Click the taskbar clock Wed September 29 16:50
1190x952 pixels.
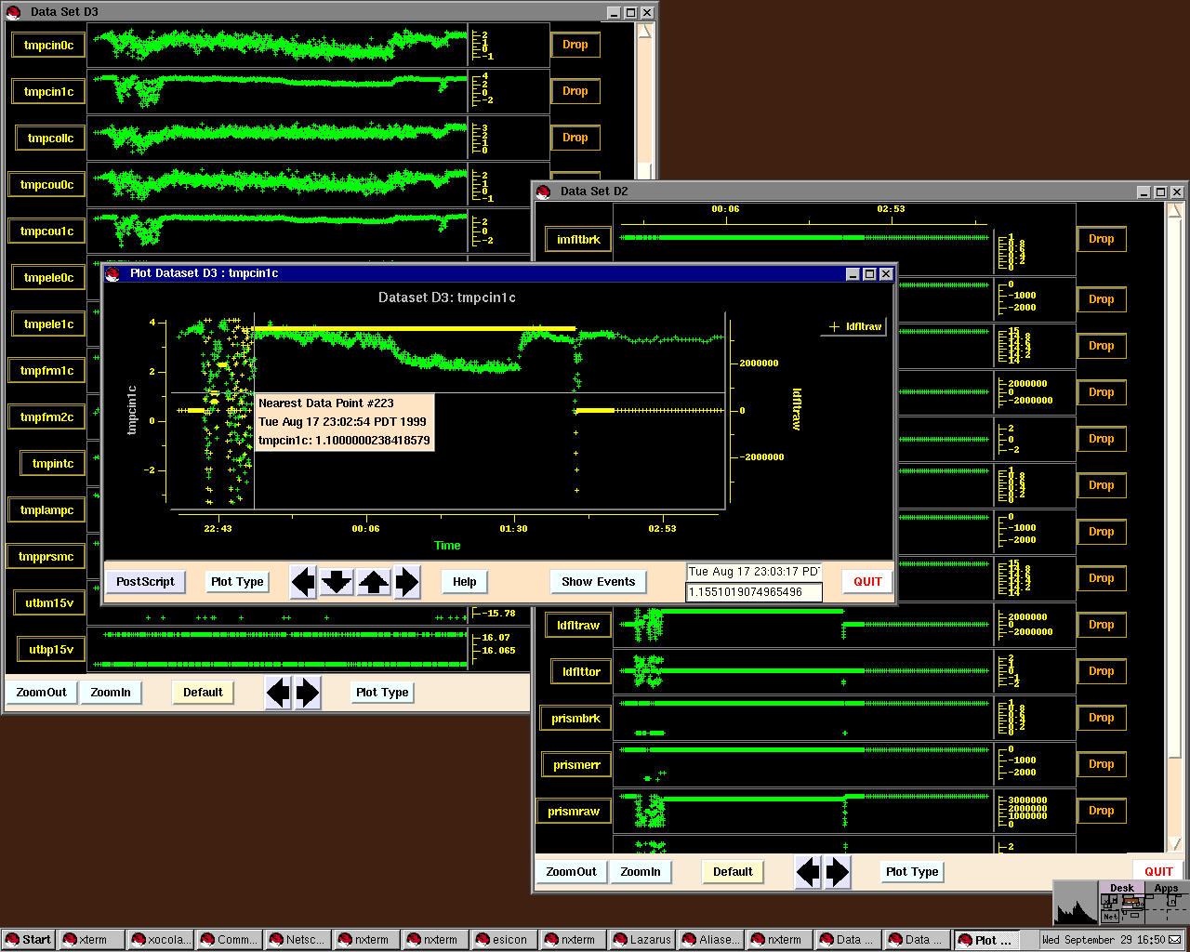coord(1104,940)
